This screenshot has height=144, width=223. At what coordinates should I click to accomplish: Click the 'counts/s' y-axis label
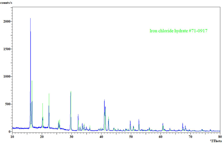pos(6,3)
